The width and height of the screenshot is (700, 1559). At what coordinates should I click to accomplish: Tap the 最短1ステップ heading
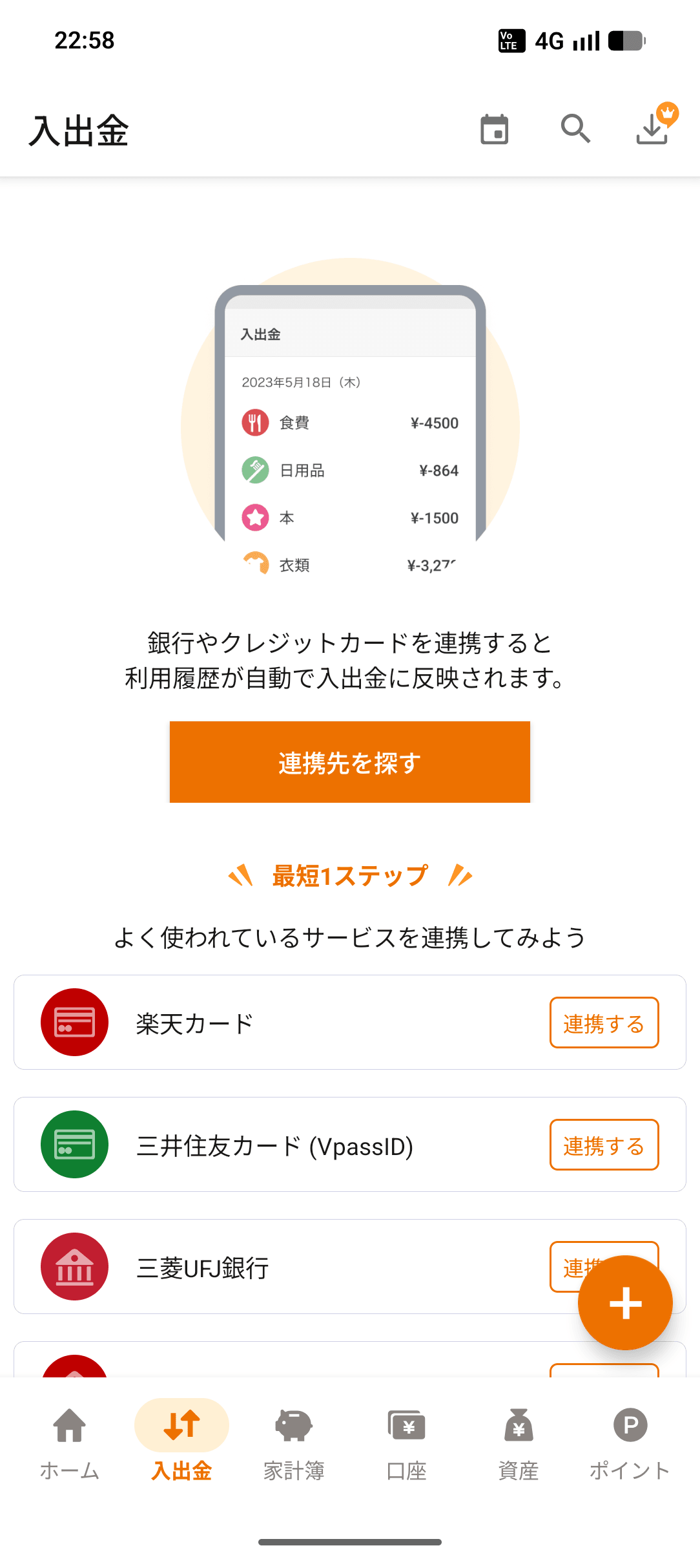pyautogui.click(x=350, y=876)
